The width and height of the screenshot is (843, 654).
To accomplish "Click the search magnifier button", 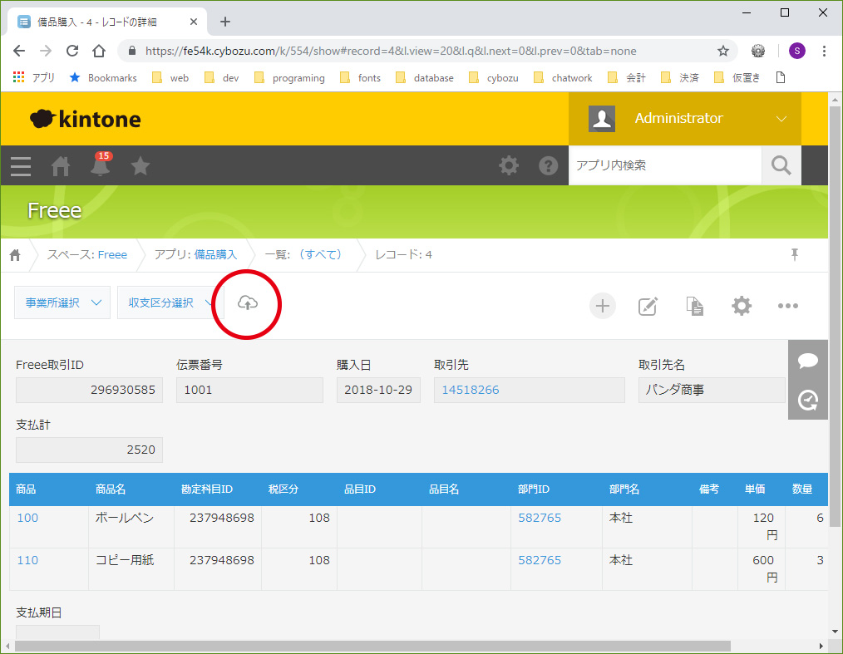I will [x=781, y=165].
